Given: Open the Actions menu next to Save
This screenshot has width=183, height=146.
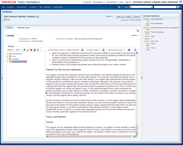Looking at the screenshot, I should tap(109, 16).
